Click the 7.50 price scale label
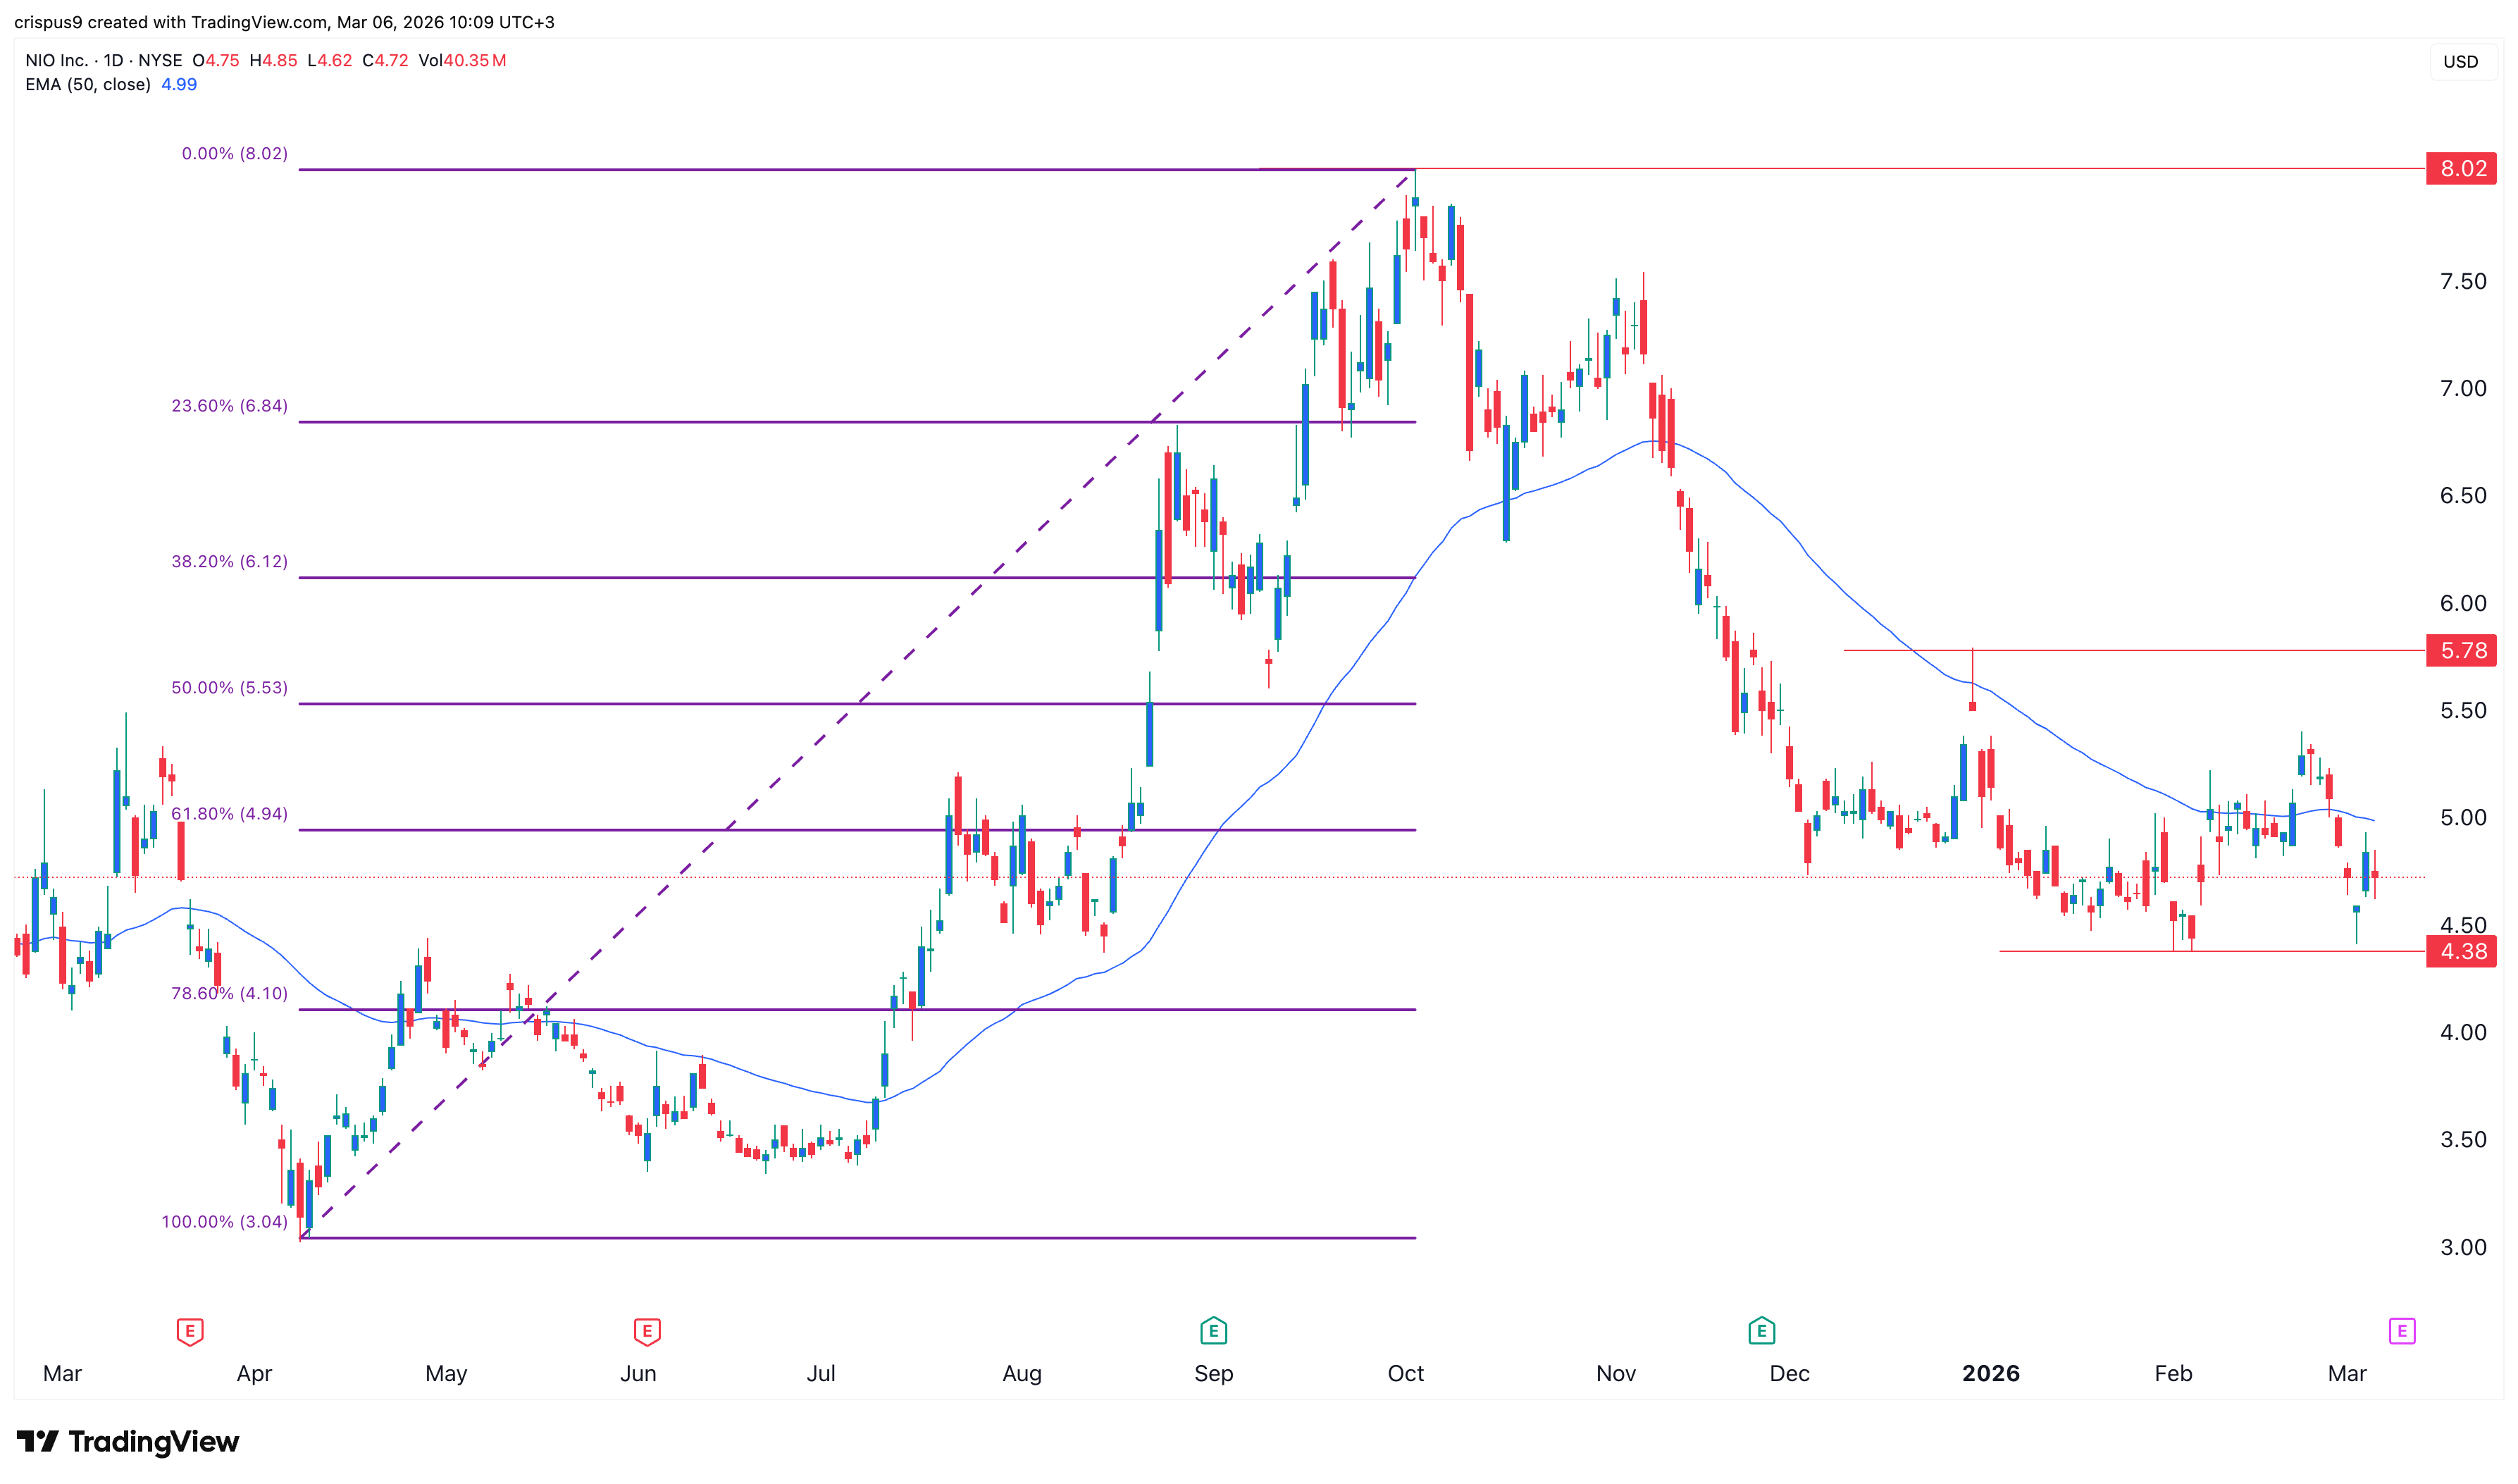Screen dimensions: 2518x1484 point(2463,282)
